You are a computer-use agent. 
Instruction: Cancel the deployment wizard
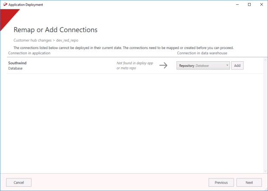point(19,182)
